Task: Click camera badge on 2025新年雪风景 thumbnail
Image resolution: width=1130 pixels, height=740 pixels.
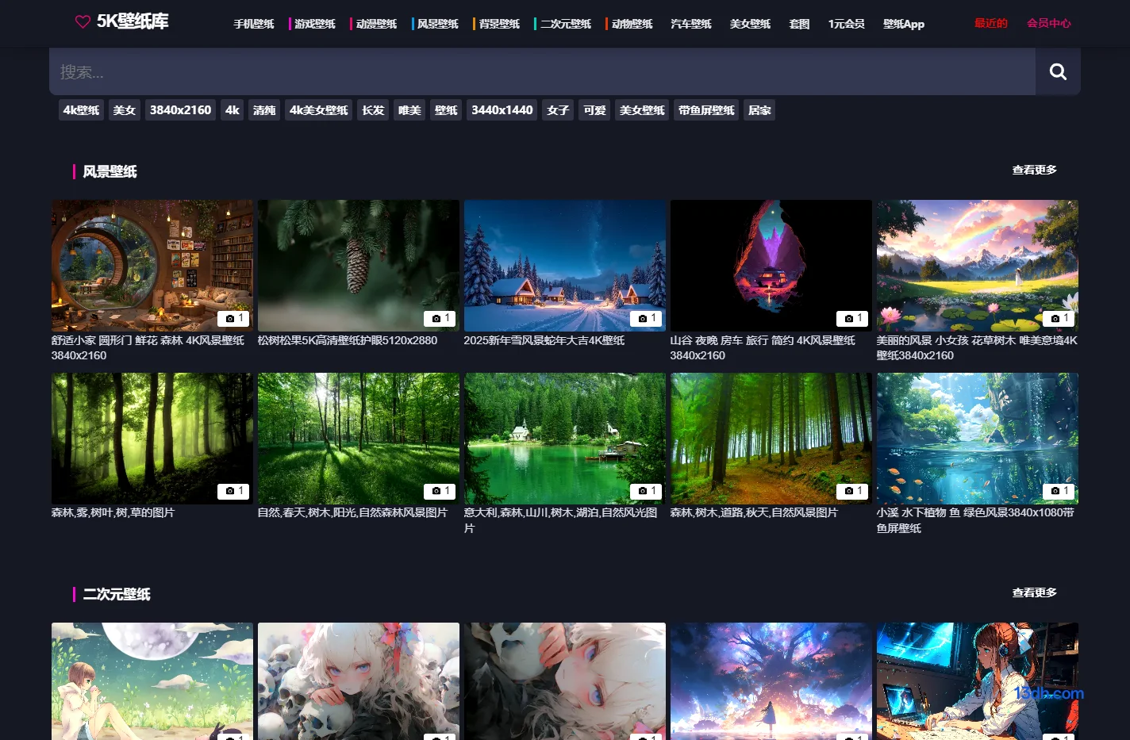Action: click(646, 318)
